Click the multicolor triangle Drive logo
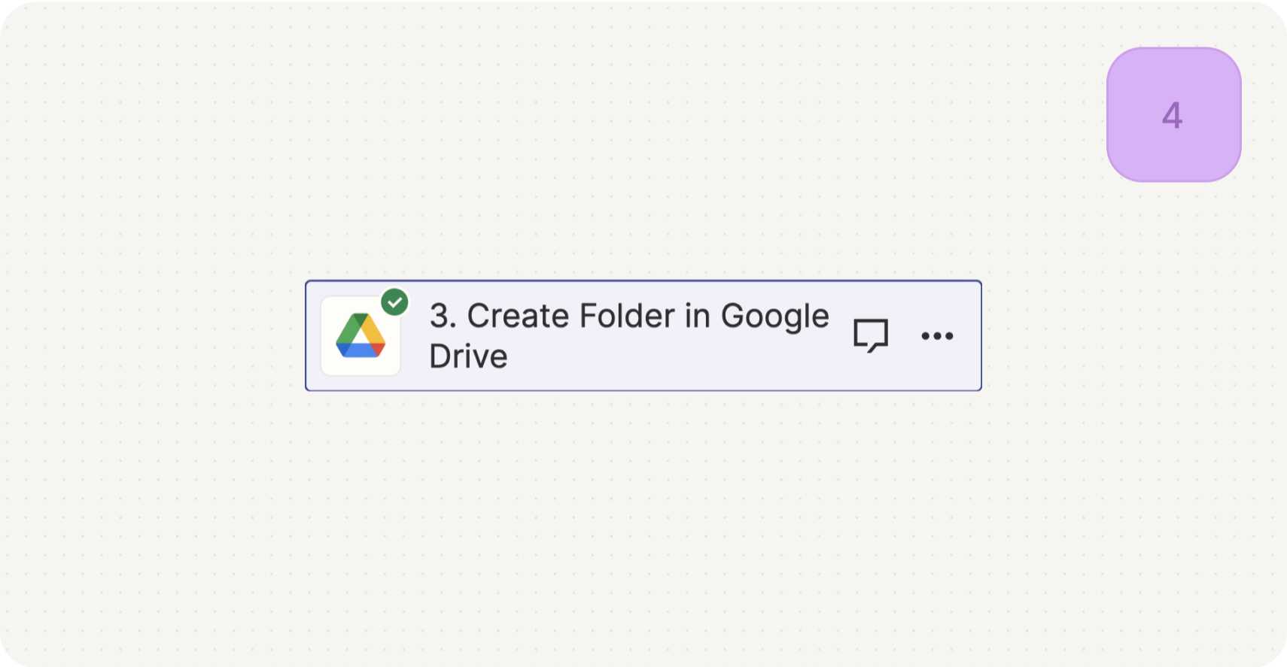Screen dimensions: 1287x667 [x=361, y=335]
